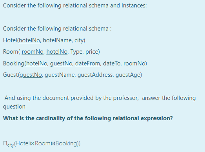The image size is (205, 152).
Task: Click the projection symbol Π in expression
Action: pyautogui.click(x=5, y=143)
